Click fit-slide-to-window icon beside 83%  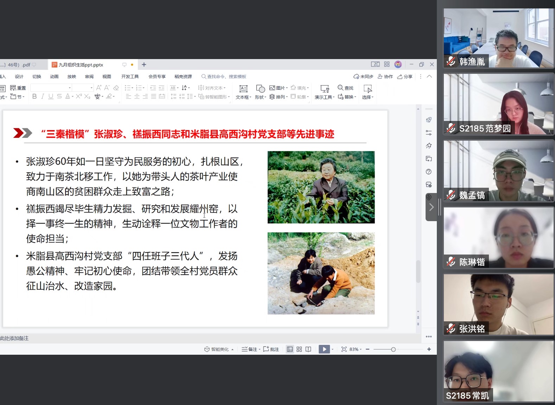(x=344, y=349)
